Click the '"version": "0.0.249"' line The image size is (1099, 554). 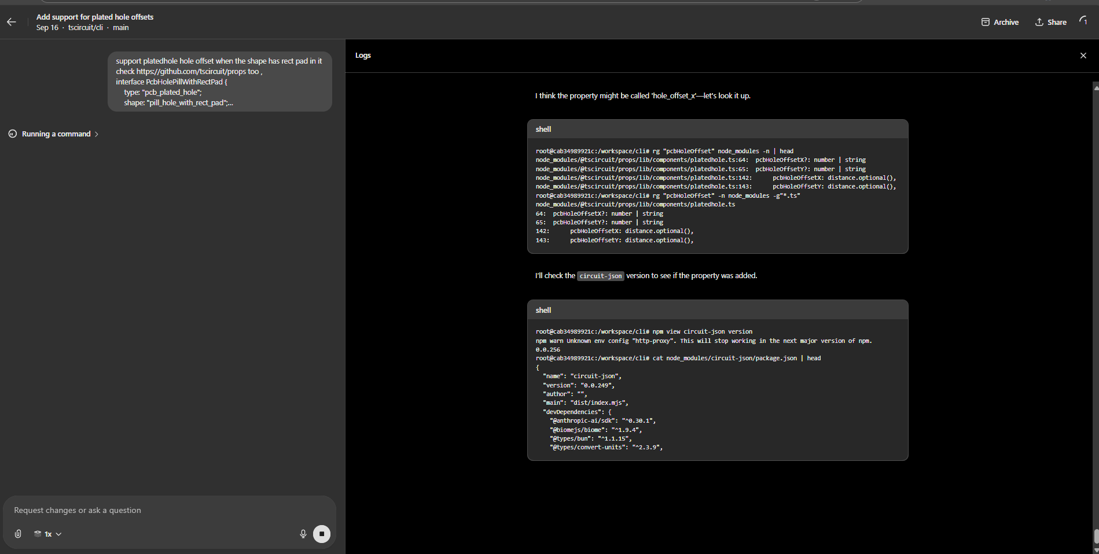point(579,385)
